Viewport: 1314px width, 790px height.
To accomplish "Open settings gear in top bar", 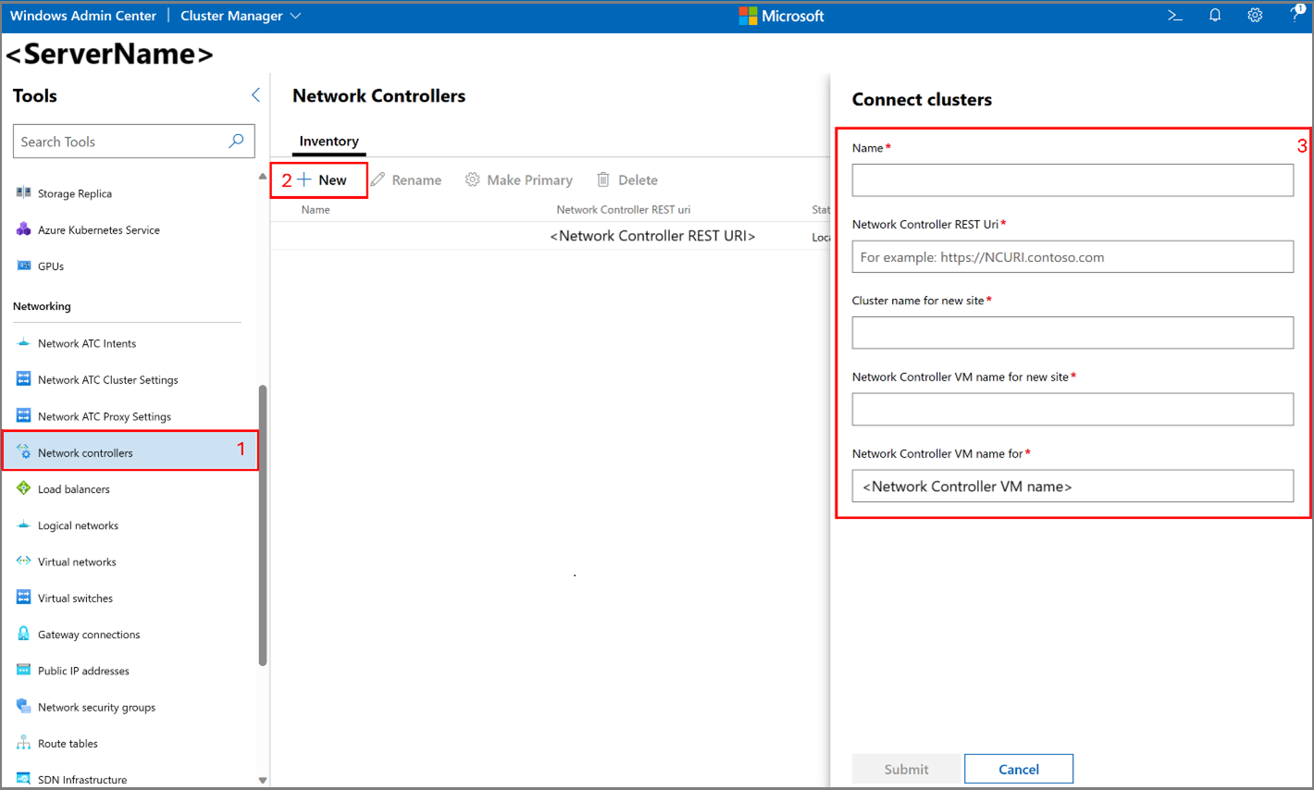I will 1255,16.
